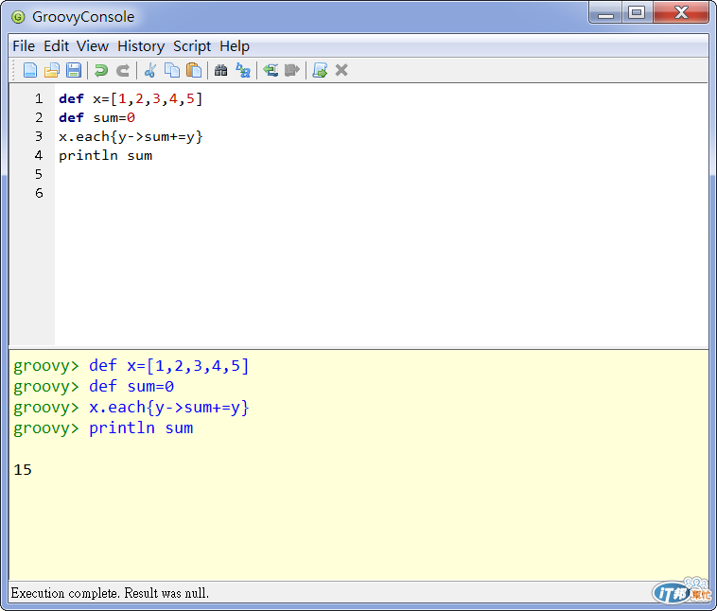Open the File menu
The height and width of the screenshot is (611, 717).
(24, 46)
